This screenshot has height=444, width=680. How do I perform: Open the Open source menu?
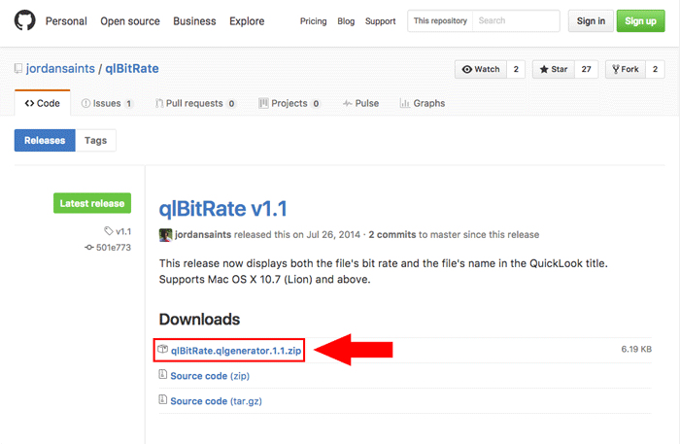(130, 21)
